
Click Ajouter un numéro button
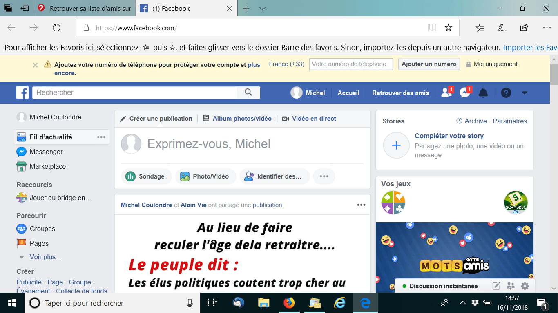(x=429, y=64)
